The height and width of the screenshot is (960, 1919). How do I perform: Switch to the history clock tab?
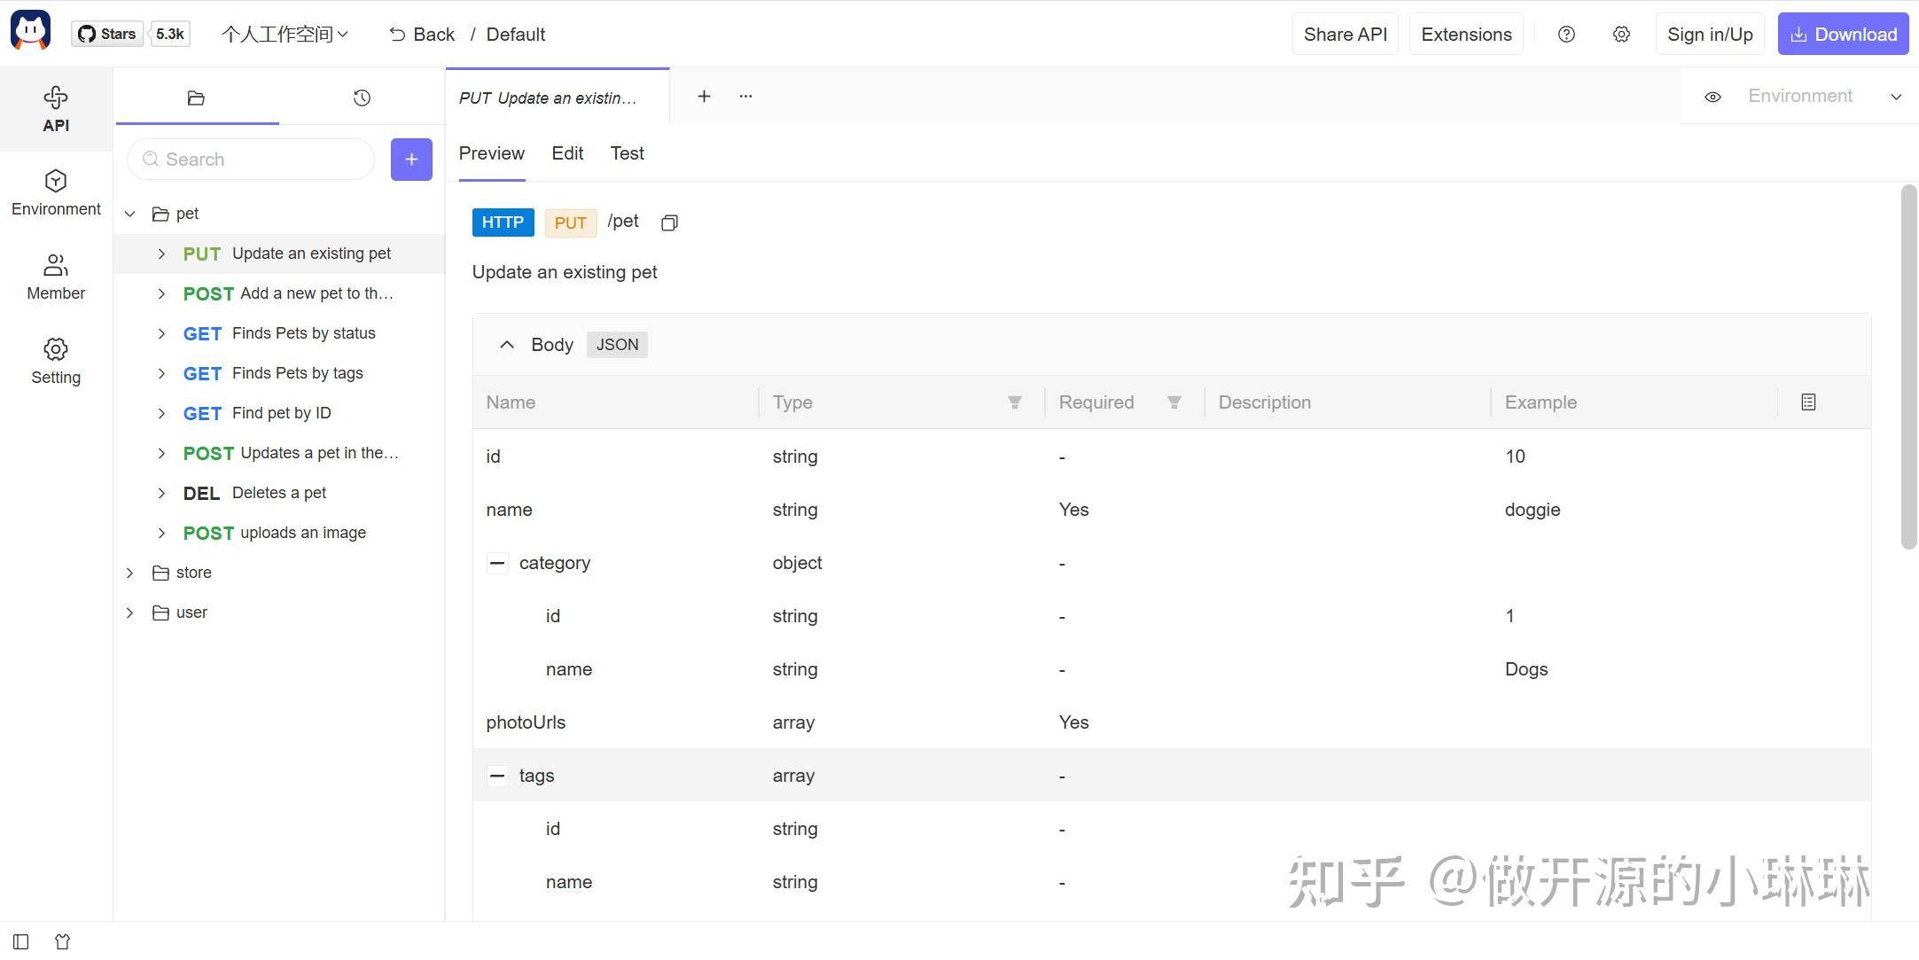[x=362, y=98]
